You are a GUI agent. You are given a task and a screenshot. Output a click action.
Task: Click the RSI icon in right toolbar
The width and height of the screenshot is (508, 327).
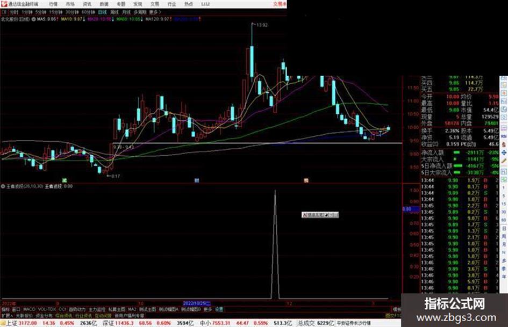[x=504, y=136]
